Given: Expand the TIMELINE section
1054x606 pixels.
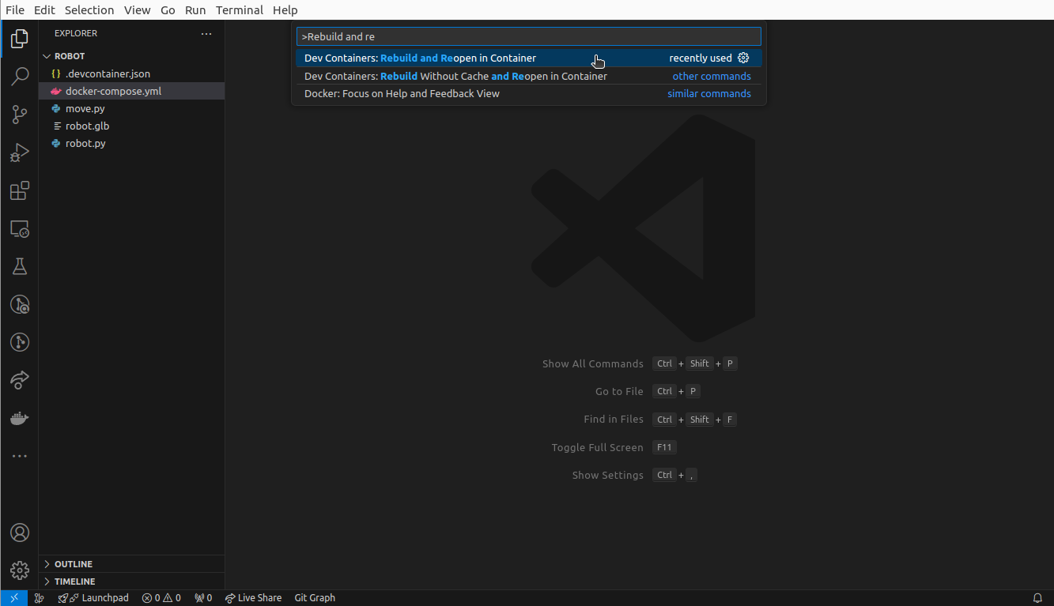Looking at the screenshot, I should (x=131, y=582).
